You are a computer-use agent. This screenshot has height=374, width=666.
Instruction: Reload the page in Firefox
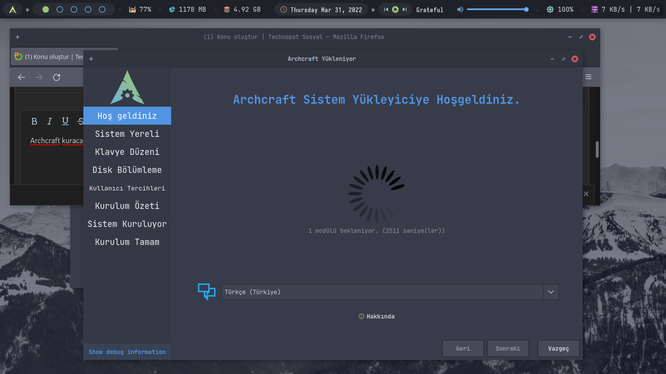point(57,77)
